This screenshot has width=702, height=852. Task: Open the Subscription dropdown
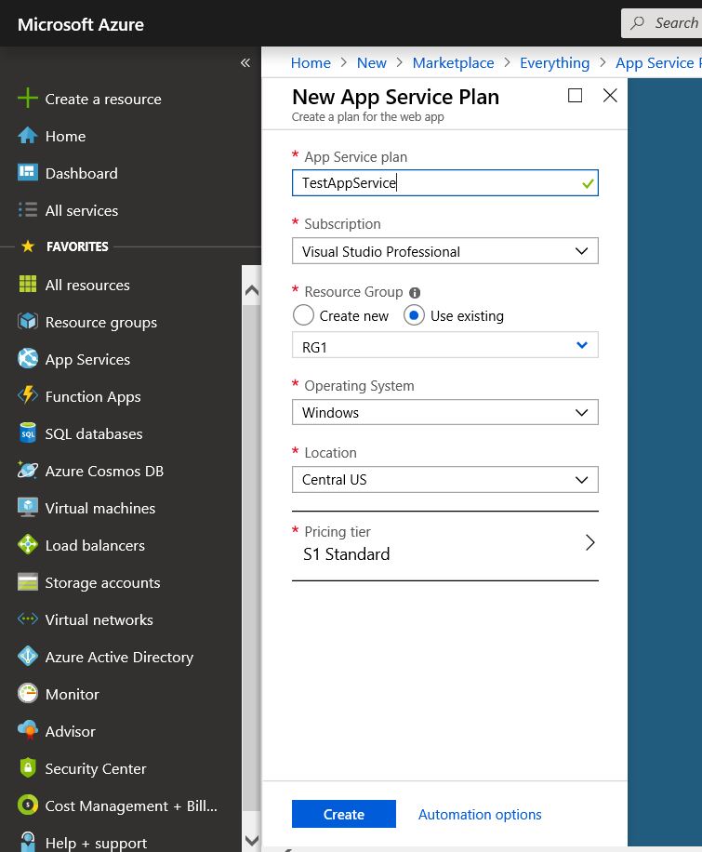tap(444, 251)
